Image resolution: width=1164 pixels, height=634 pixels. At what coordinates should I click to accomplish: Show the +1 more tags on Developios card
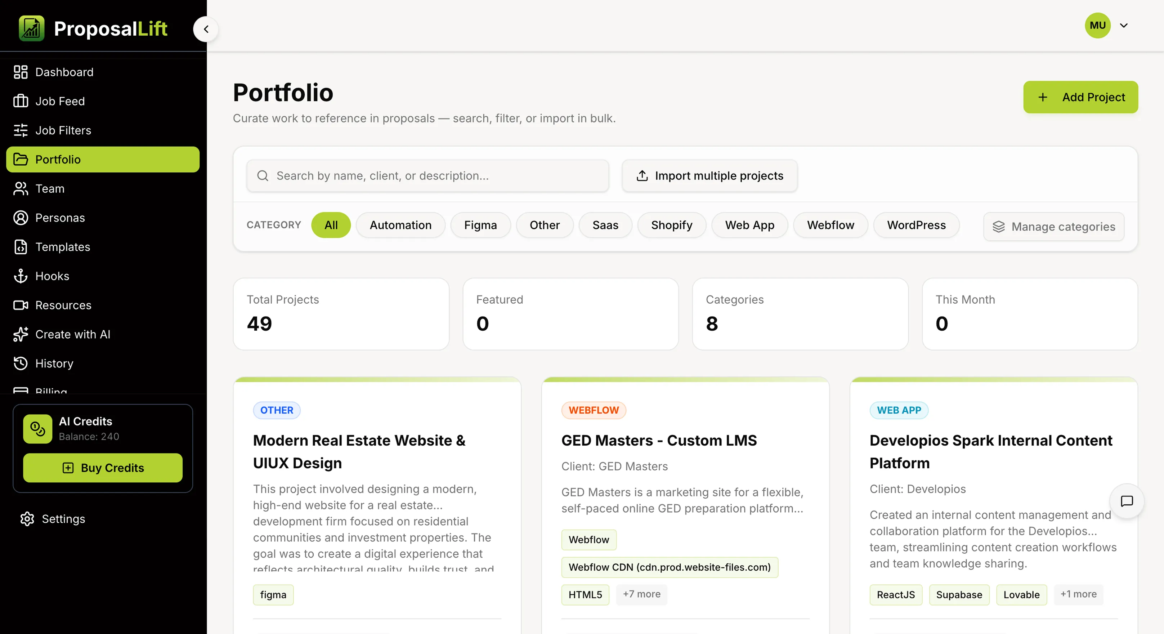point(1078,594)
